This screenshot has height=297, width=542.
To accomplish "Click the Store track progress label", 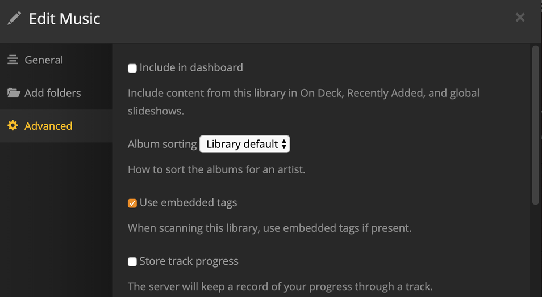I will 189,261.
